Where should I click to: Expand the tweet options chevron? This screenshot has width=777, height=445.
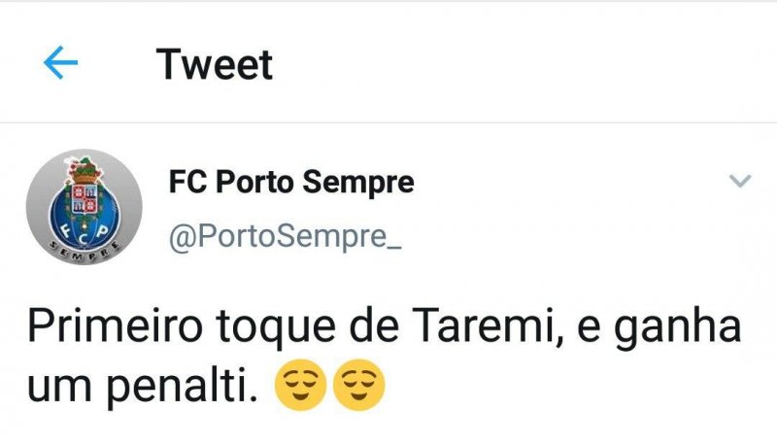click(x=740, y=181)
